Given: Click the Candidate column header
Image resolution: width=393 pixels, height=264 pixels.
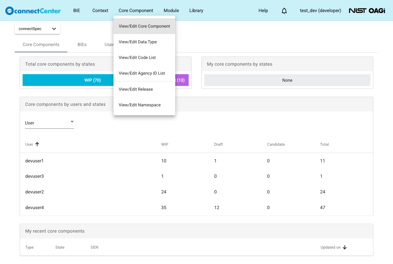Looking at the screenshot, I should pyautogui.click(x=276, y=144).
